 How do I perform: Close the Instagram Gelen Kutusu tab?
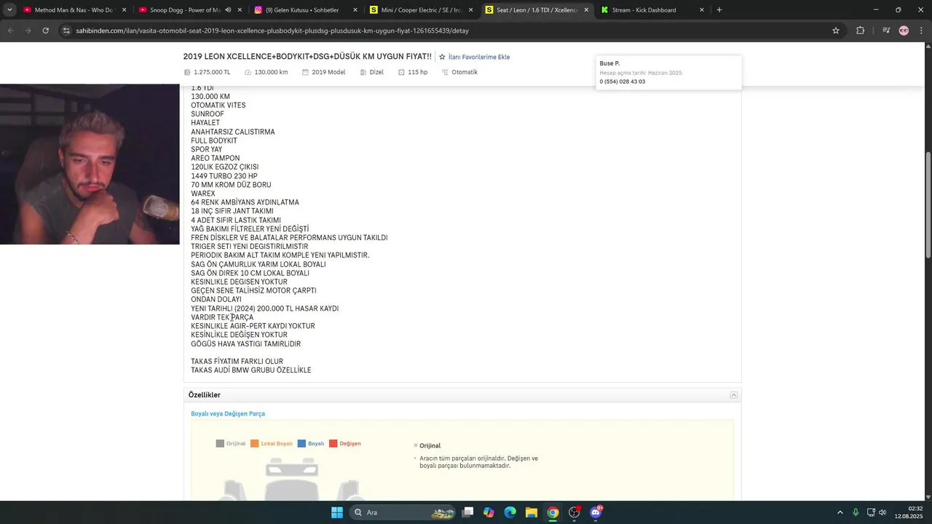[355, 10]
